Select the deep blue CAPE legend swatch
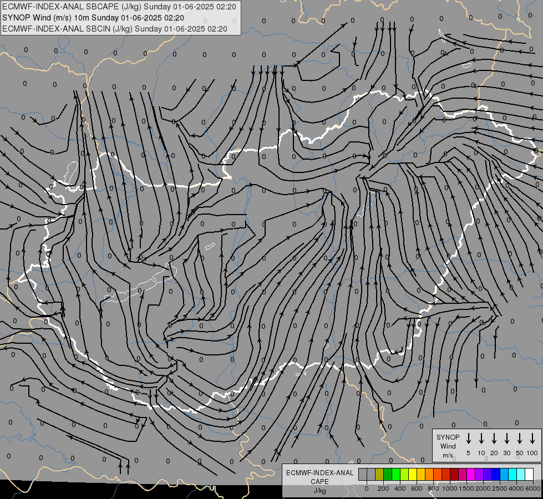 click(x=496, y=474)
